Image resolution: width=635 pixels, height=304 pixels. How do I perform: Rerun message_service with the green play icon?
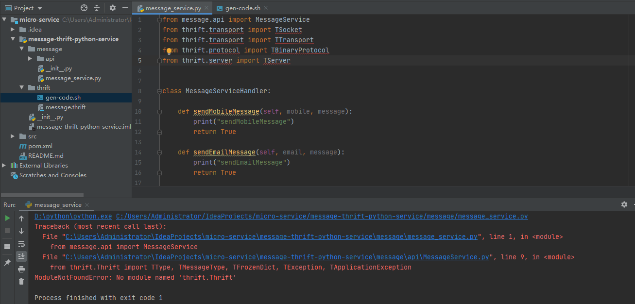[7, 219]
